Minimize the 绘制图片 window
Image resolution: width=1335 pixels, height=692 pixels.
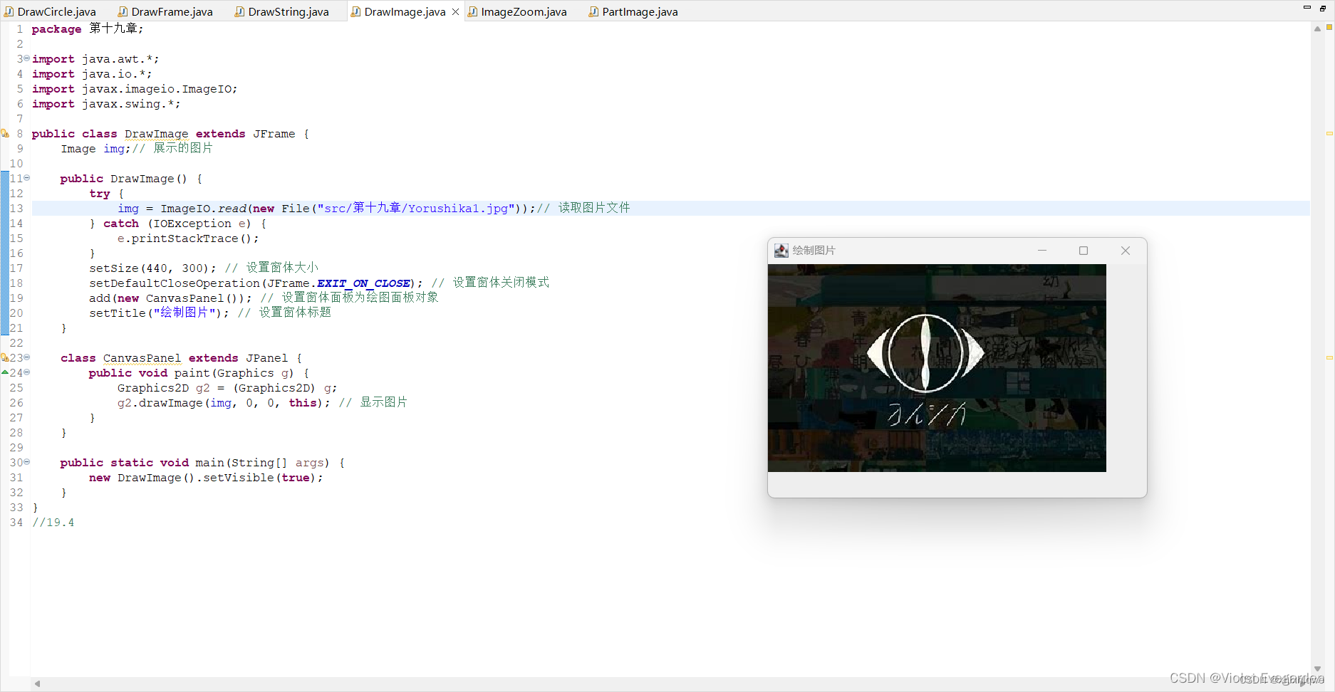pyautogui.click(x=1042, y=251)
